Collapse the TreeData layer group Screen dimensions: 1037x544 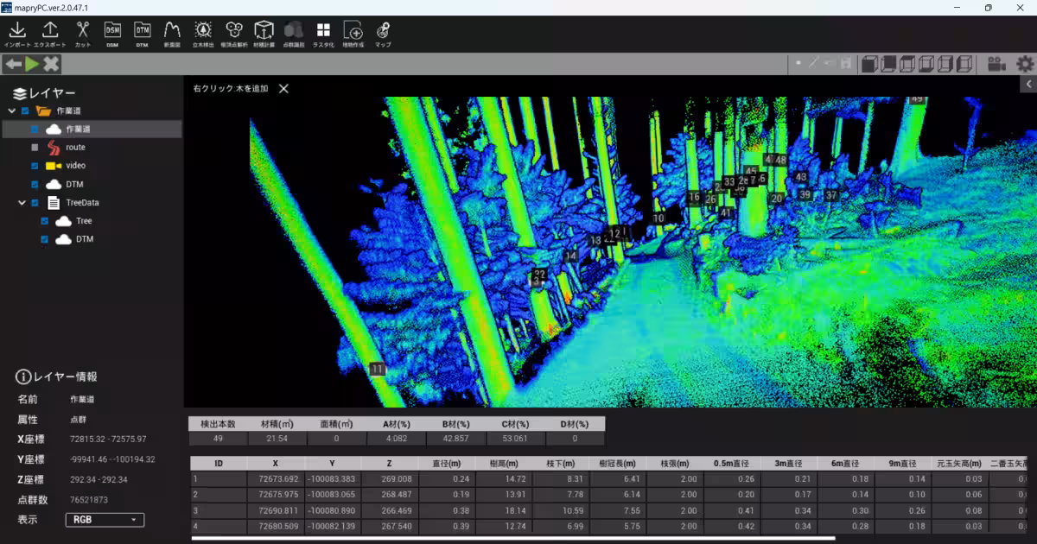[22, 203]
